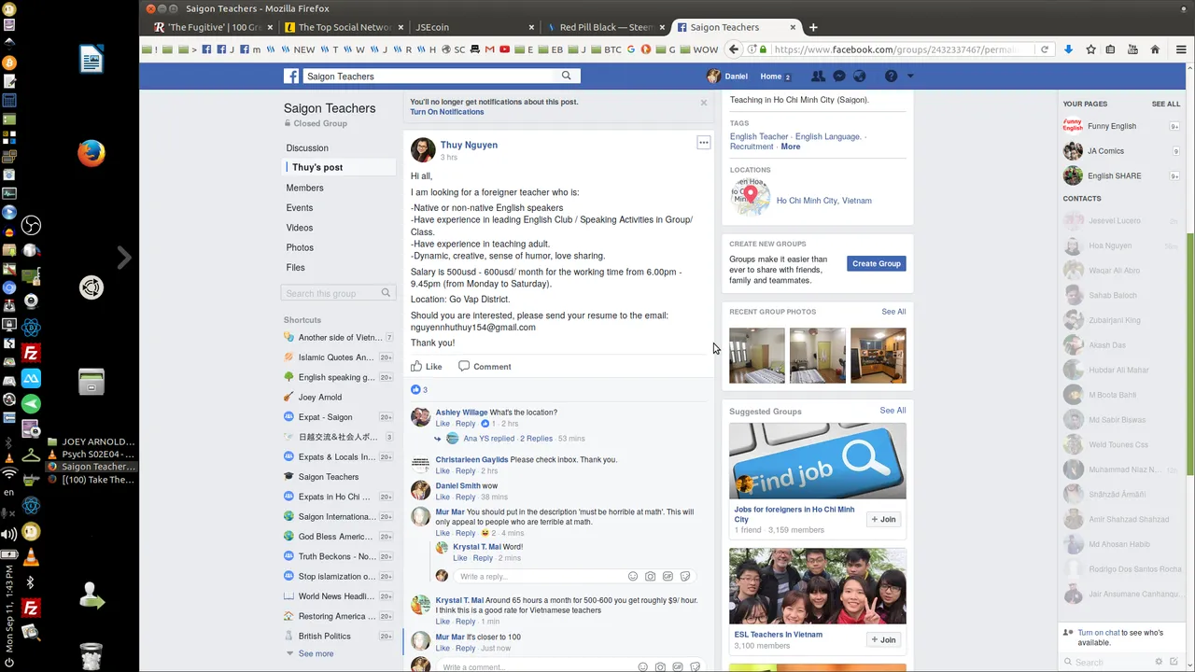This screenshot has width=1195, height=672.
Task: Switch to 'The Top Social Networ' tab
Action: point(344,27)
